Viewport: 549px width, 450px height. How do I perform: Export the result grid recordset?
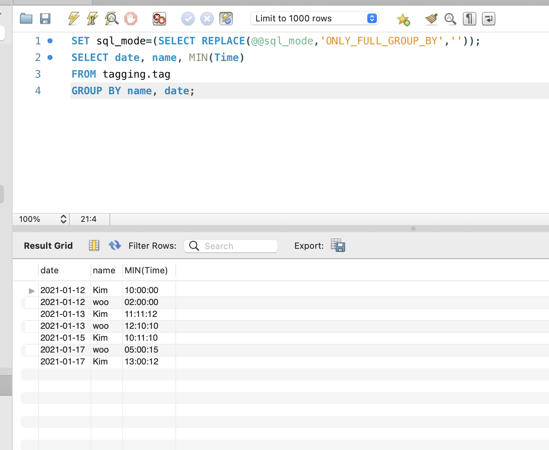click(338, 246)
